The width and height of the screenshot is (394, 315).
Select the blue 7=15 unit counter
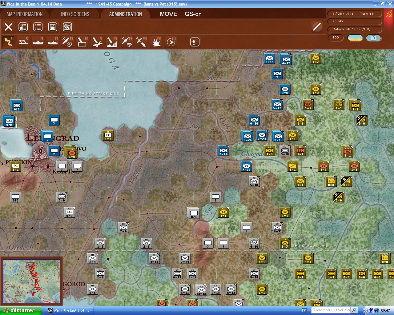pyautogui.click(x=246, y=166)
